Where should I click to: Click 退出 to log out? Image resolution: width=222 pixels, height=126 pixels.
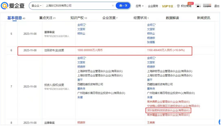[217, 6]
